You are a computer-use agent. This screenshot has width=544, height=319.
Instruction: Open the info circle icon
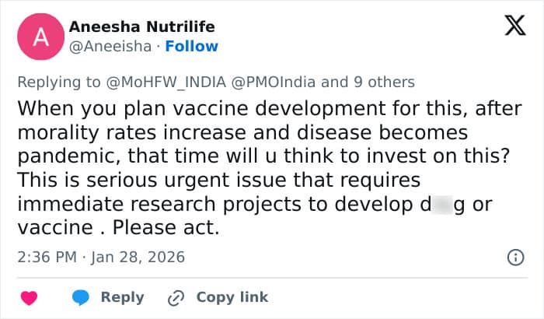(x=514, y=257)
